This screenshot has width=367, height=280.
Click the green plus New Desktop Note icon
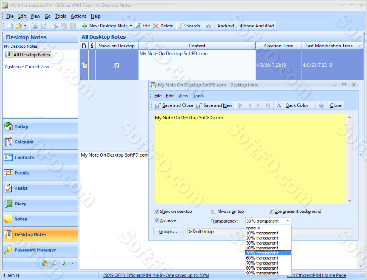(x=85, y=26)
